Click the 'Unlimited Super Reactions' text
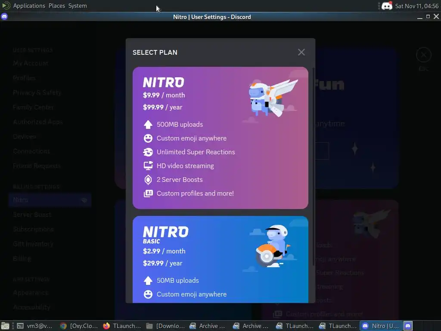Viewport: 441px width, 331px height. click(x=196, y=152)
